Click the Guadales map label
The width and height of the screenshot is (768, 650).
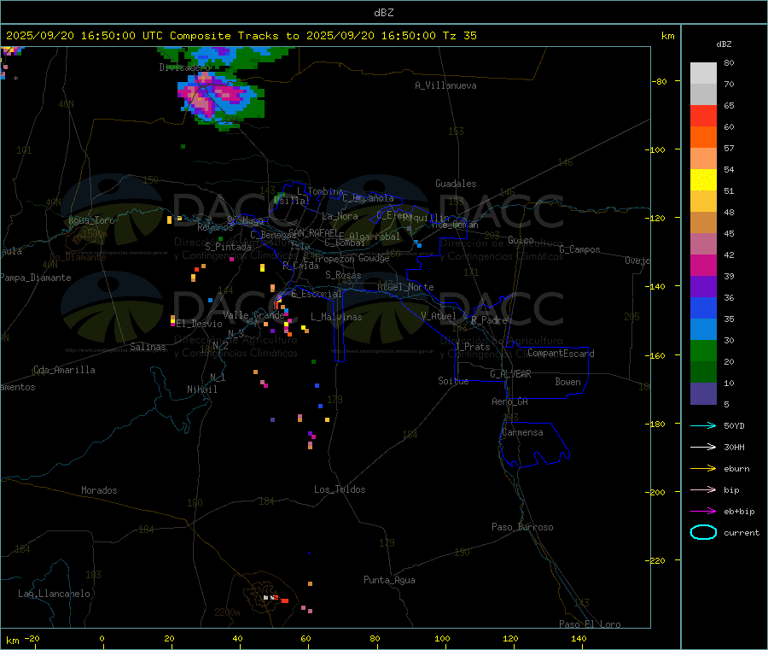(456, 184)
